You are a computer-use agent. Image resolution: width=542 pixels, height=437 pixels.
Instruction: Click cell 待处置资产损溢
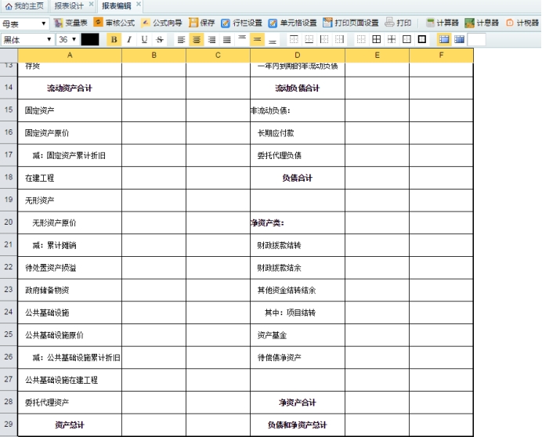pyautogui.click(x=70, y=268)
